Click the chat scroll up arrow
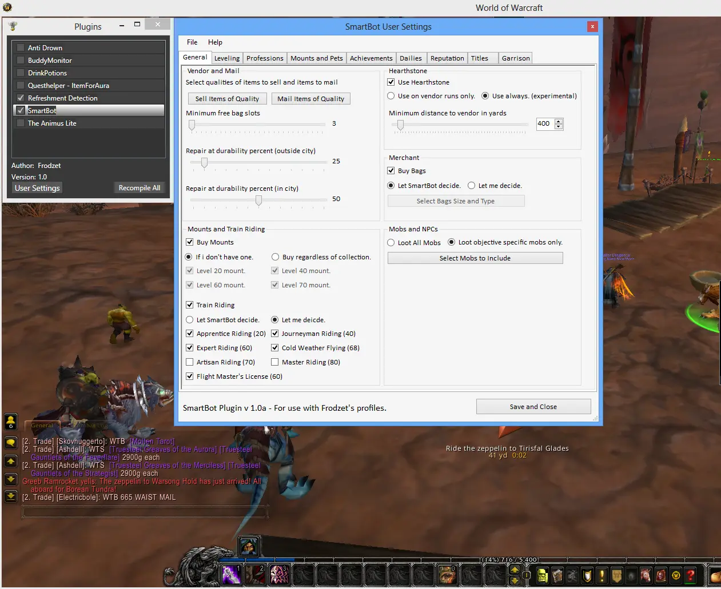721x589 pixels. [11, 461]
